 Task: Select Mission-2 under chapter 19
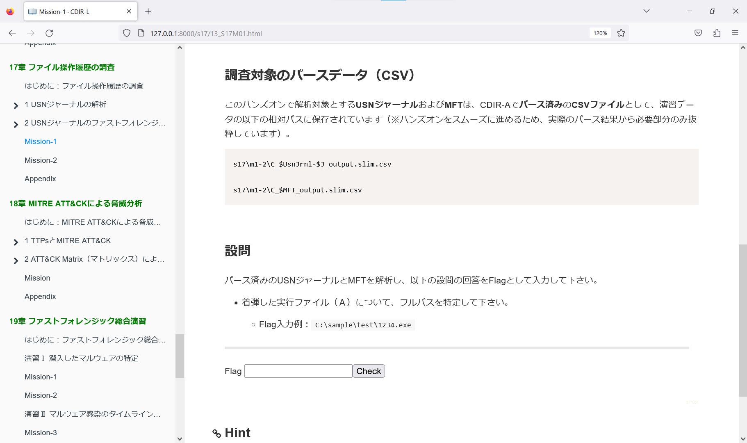tap(41, 395)
